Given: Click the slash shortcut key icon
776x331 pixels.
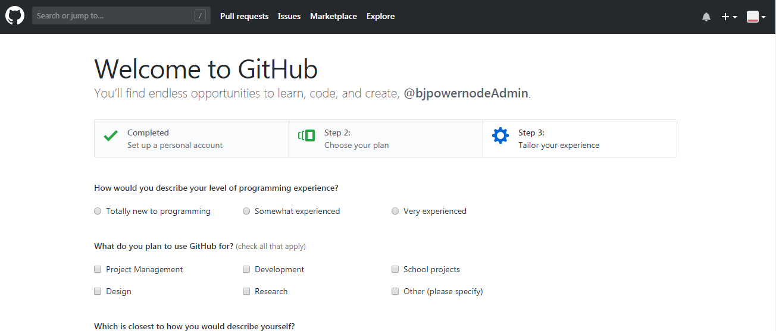Looking at the screenshot, I should click(200, 16).
